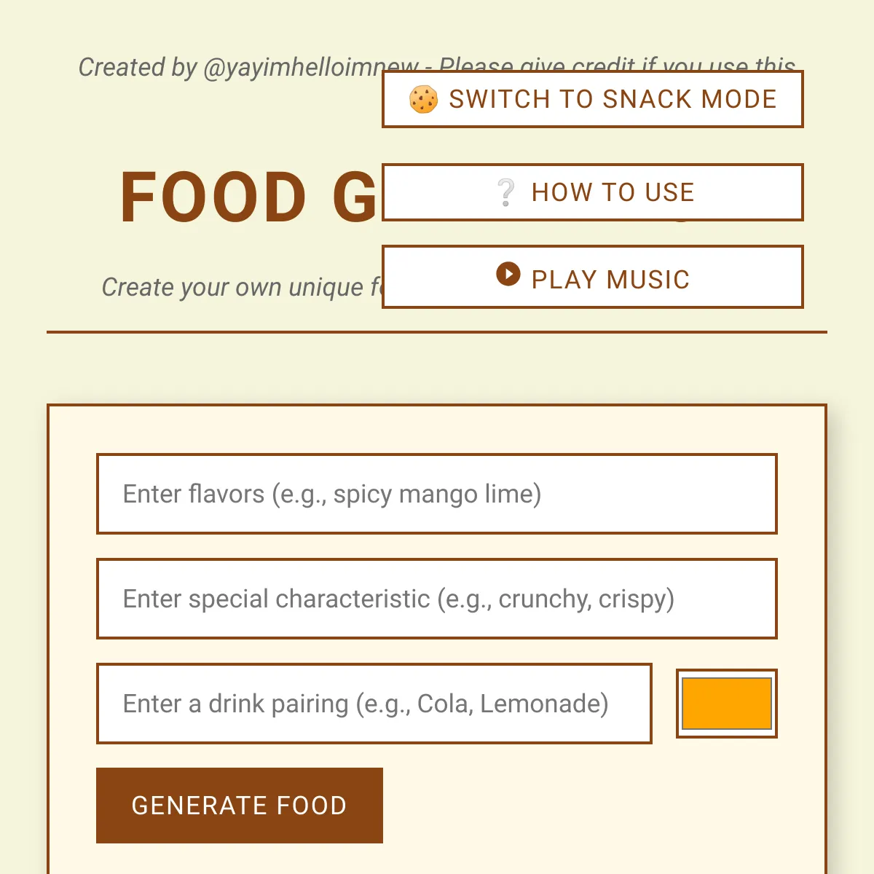Click the flavors input field
Image resolution: width=874 pixels, height=874 pixels.
click(x=437, y=494)
